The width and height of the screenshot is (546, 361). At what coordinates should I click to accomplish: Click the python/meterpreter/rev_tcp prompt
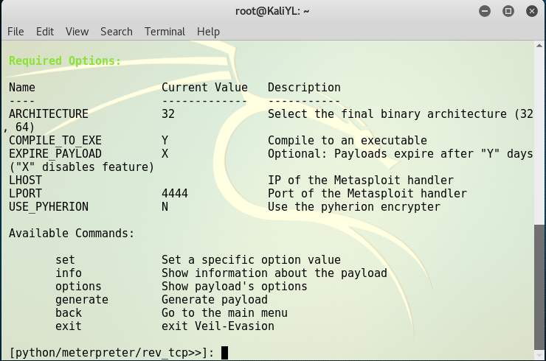111,353
